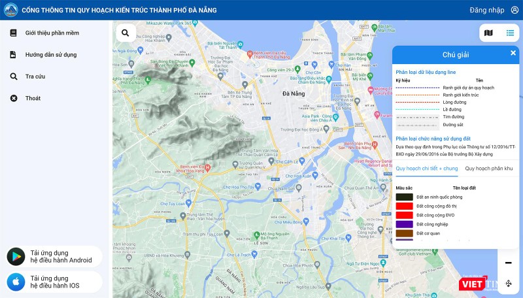
Task: Click the Đăng nhập login link
Action: (x=486, y=10)
